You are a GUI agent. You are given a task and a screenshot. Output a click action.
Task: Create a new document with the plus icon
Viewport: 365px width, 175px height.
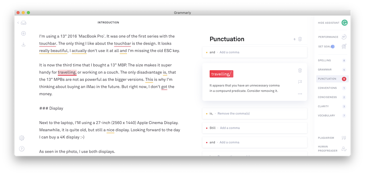pos(23,33)
